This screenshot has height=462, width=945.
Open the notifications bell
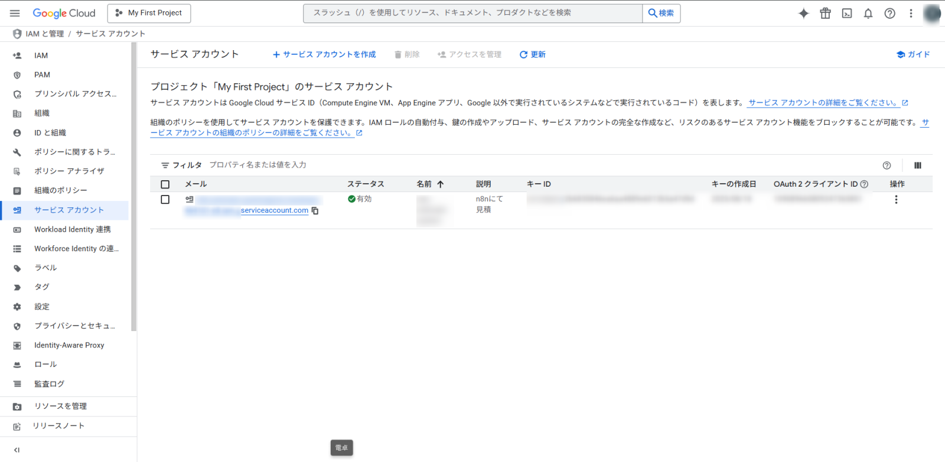(868, 14)
